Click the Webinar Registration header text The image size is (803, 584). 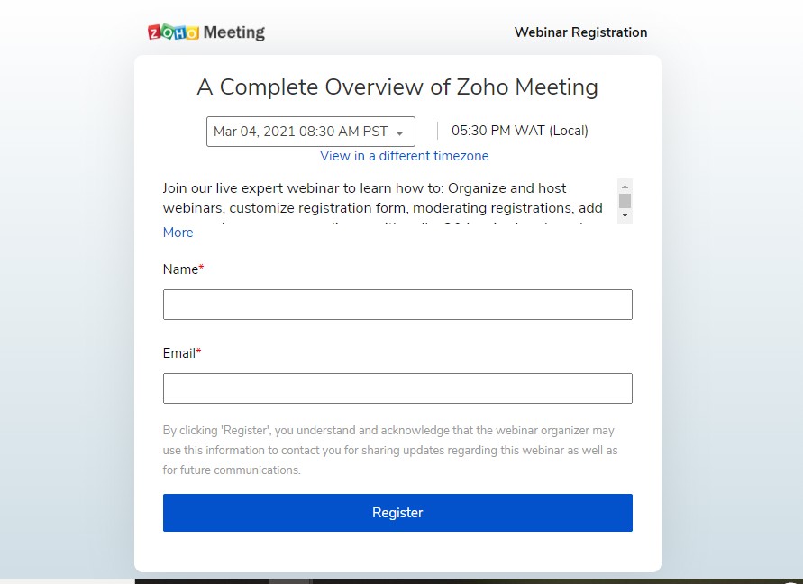click(580, 32)
